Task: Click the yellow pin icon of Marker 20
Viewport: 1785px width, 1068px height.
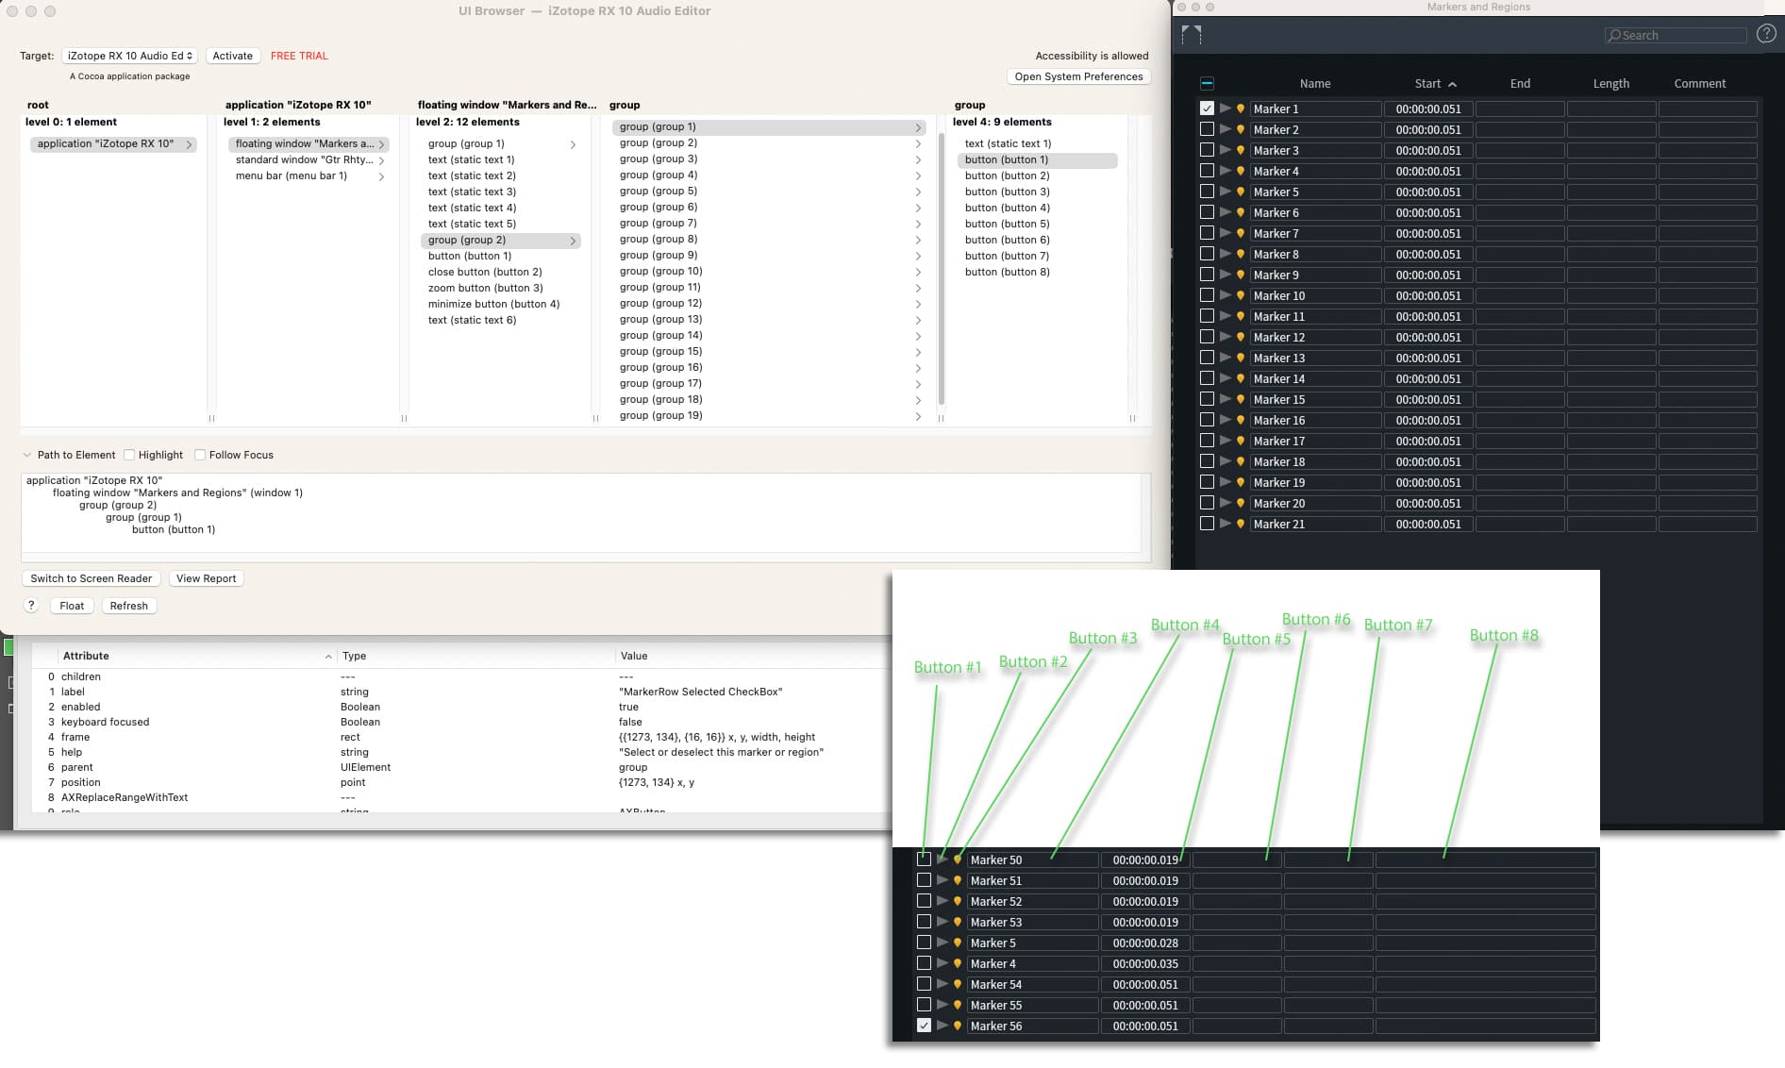Action: 1241,503
